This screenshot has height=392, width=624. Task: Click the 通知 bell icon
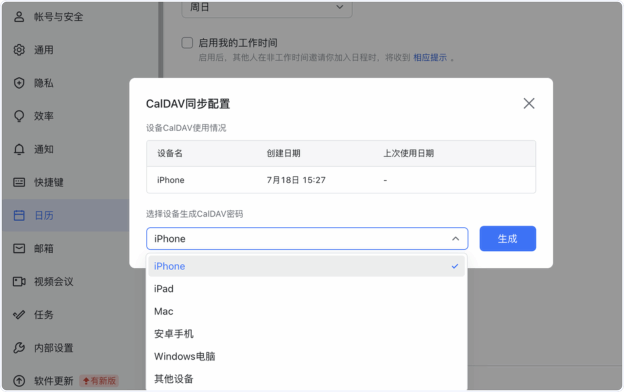pyautogui.click(x=19, y=149)
